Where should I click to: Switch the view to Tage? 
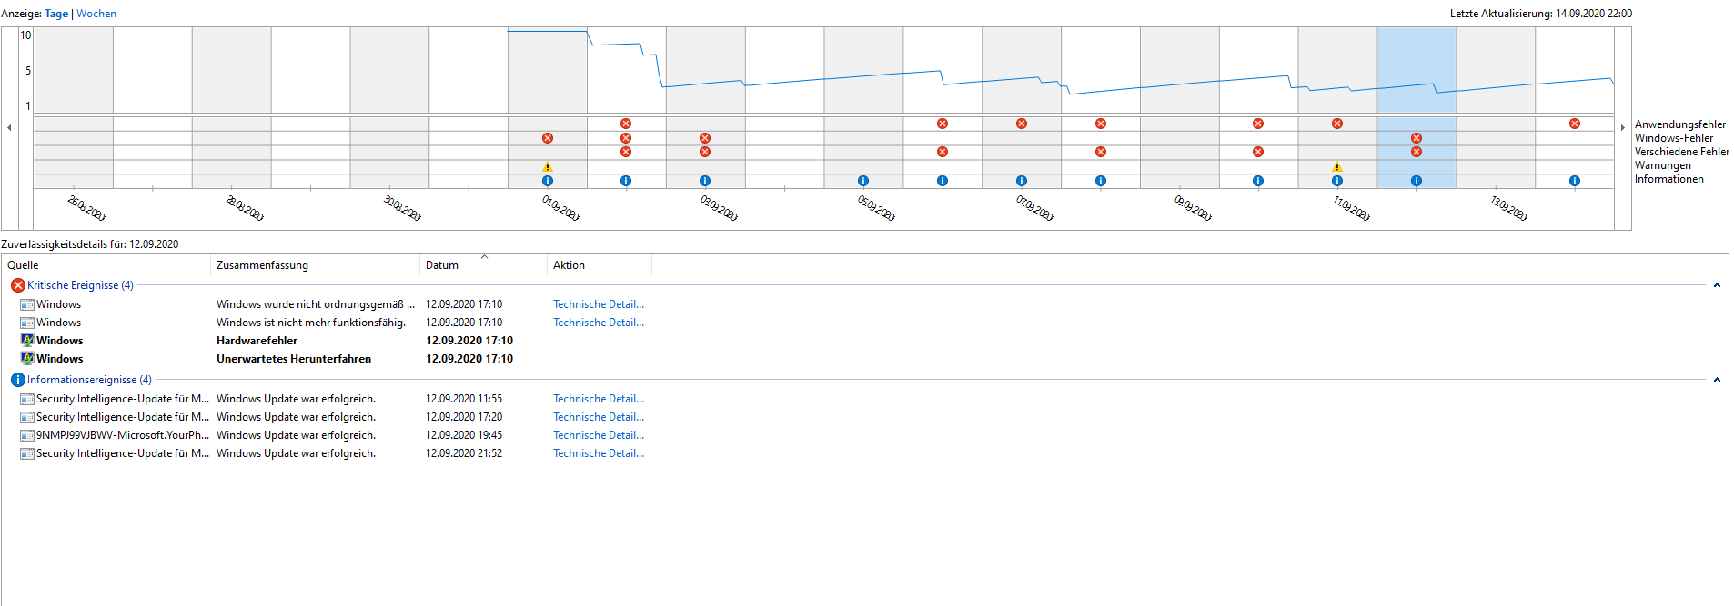pos(55,13)
